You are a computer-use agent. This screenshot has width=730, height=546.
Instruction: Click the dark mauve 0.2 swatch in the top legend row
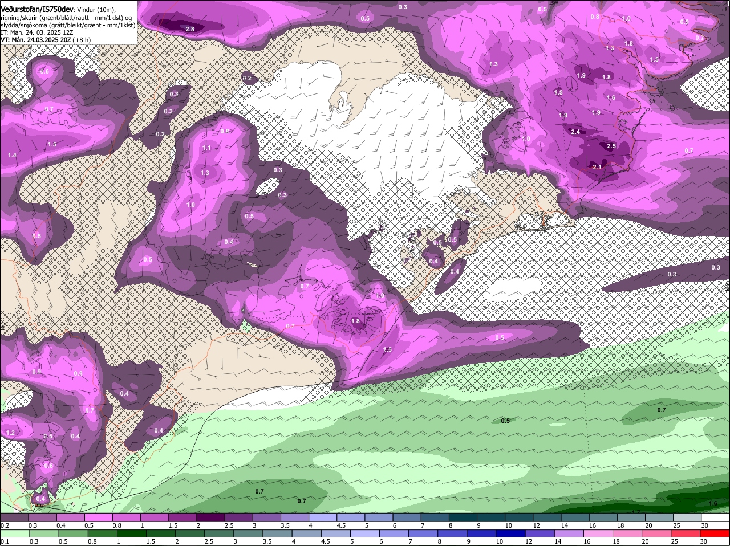point(15,518)
